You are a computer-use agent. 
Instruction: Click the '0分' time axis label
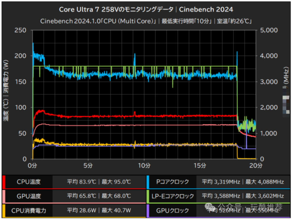(33, 166)
